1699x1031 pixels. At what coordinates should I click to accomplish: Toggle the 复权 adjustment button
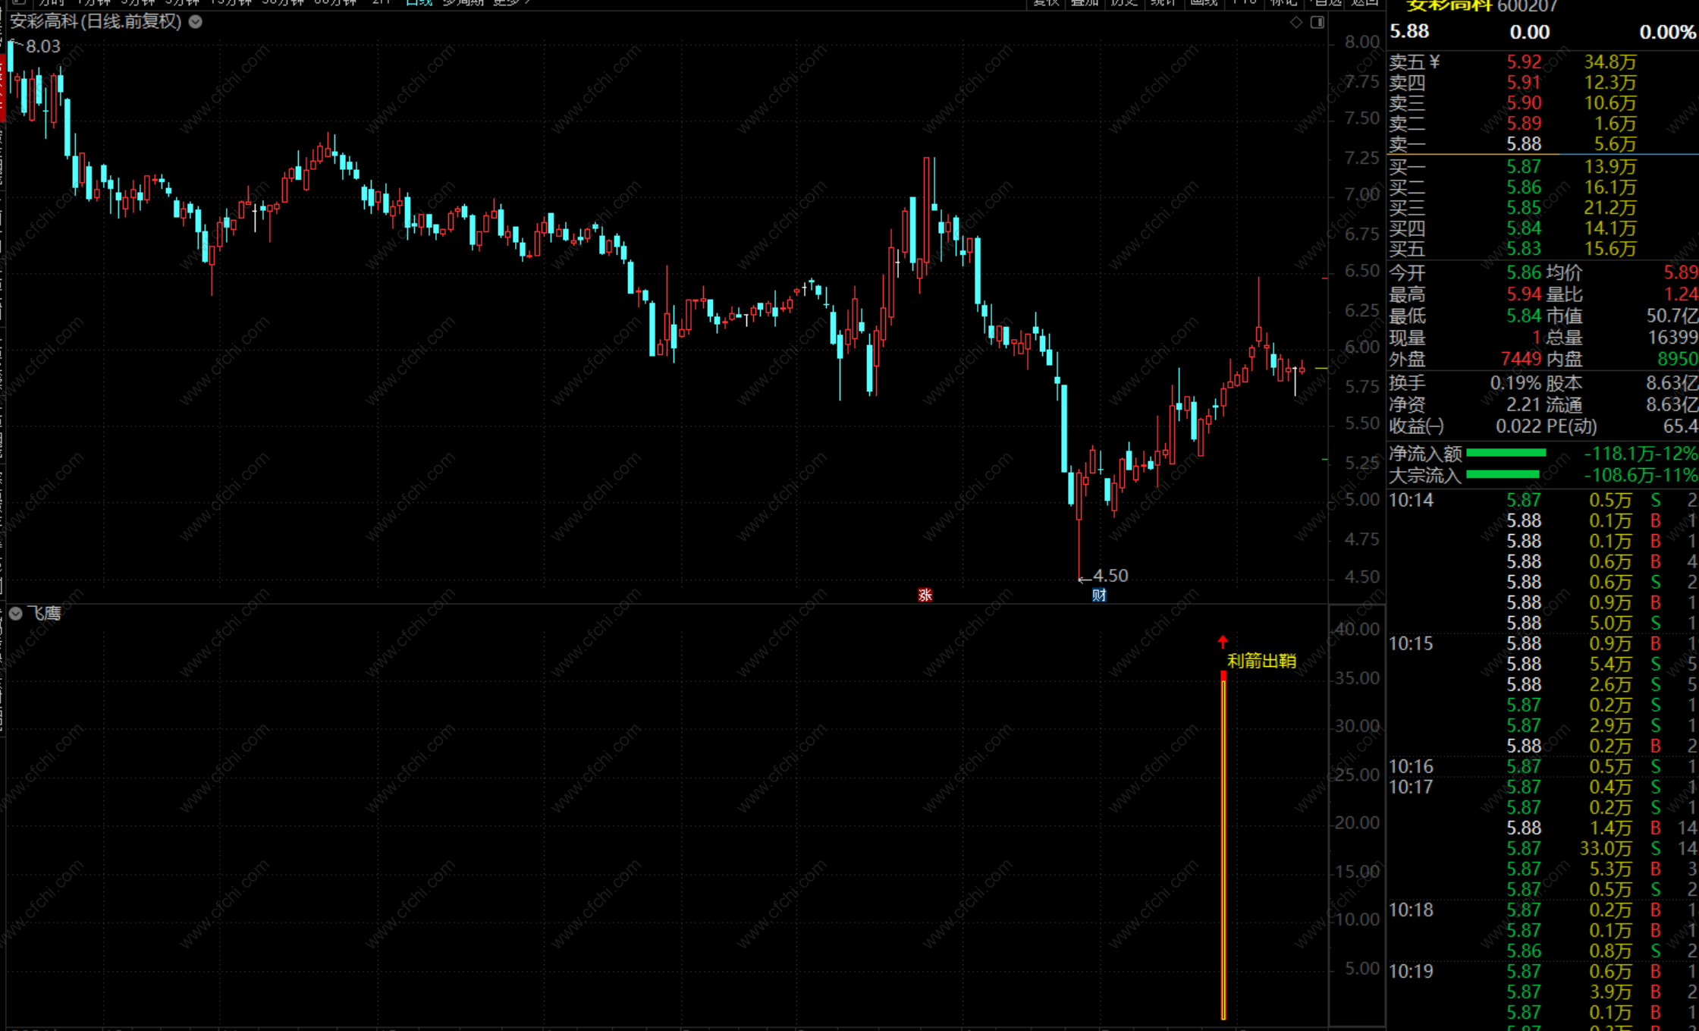1045,2
